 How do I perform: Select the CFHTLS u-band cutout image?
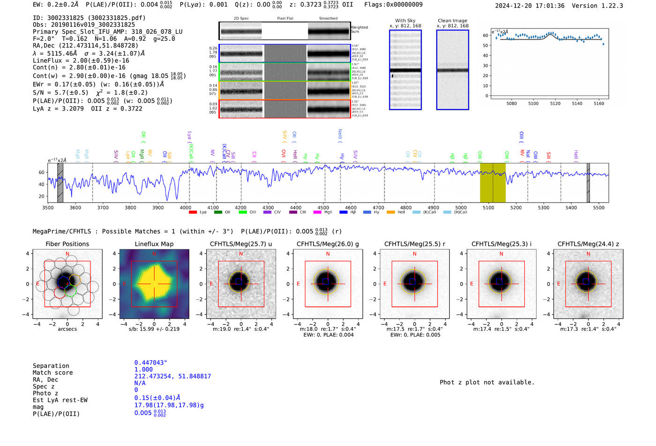click(241, 284)
